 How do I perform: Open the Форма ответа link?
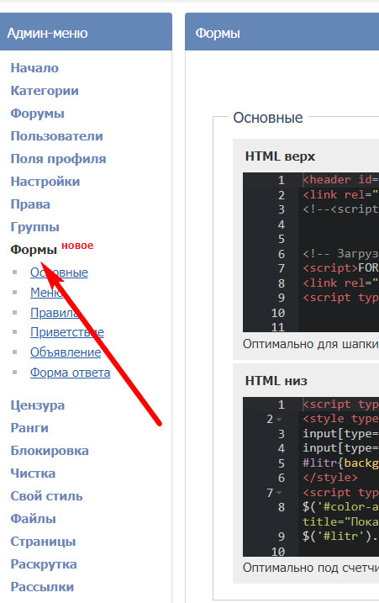71,373
